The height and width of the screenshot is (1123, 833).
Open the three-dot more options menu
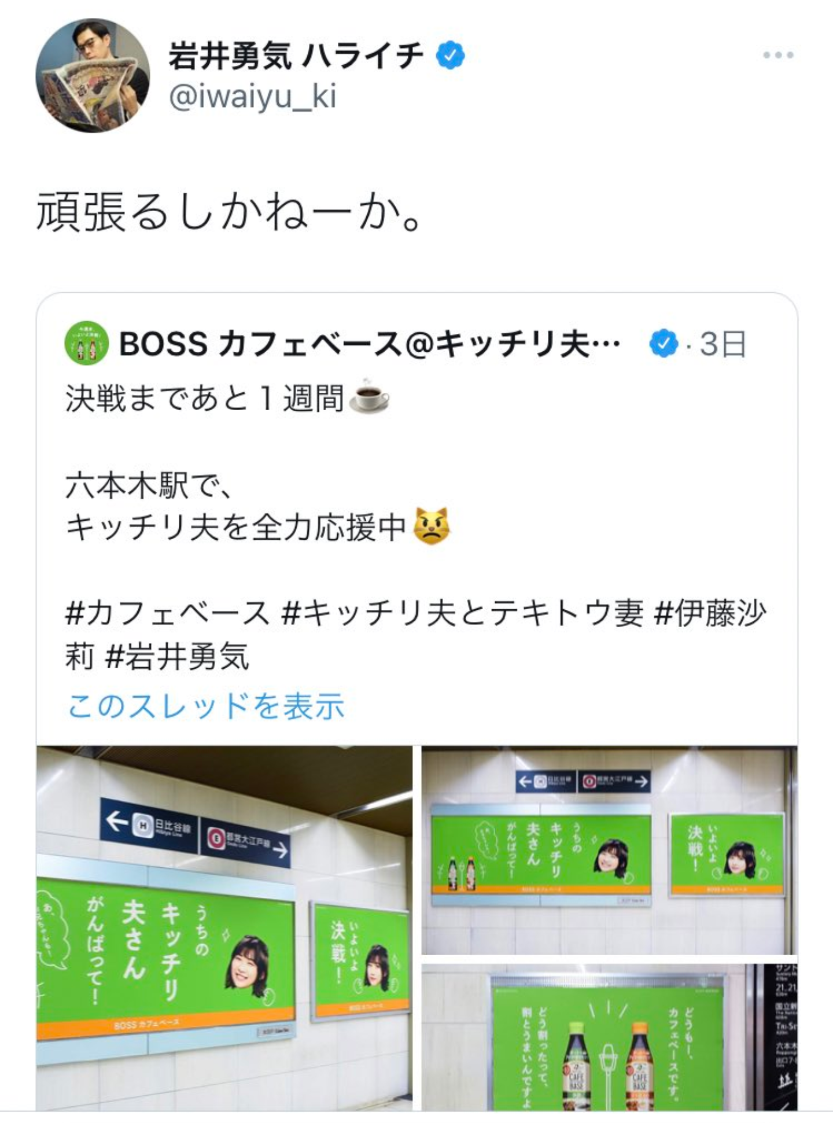[x=778, y=56]
